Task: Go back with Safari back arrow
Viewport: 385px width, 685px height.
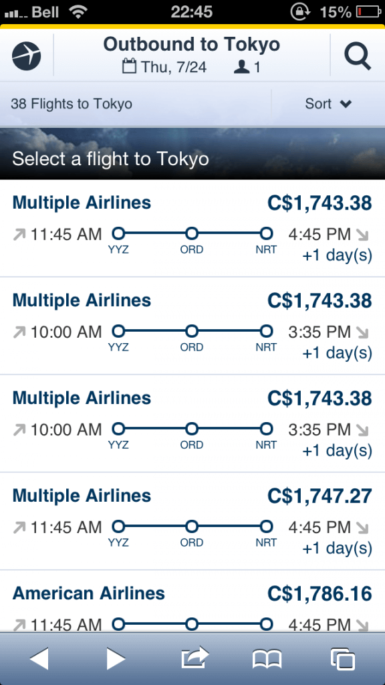Action: (x=39, y=658)
